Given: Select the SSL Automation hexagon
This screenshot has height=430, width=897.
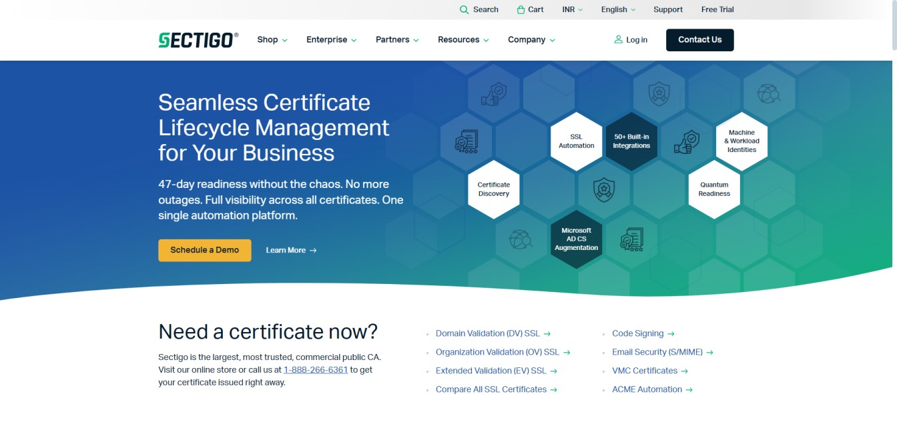Looking at the screenshot, I should point(576,141).
